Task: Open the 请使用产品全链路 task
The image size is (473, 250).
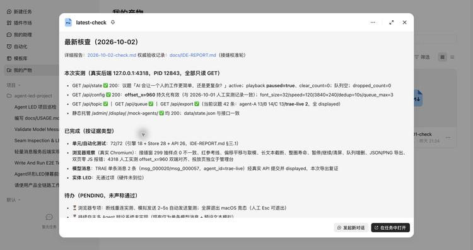Action: coord(37,185)
